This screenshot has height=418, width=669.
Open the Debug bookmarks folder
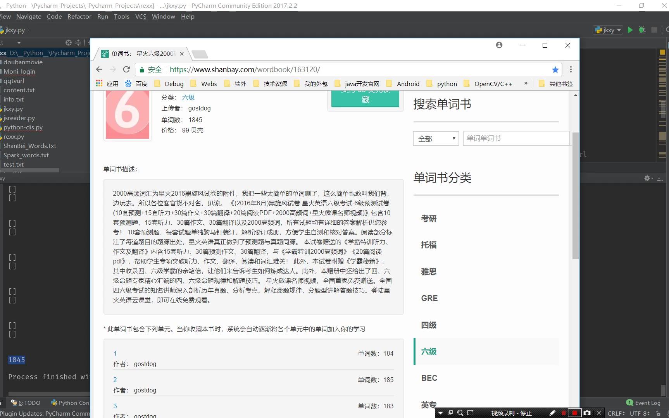(169, 84)
